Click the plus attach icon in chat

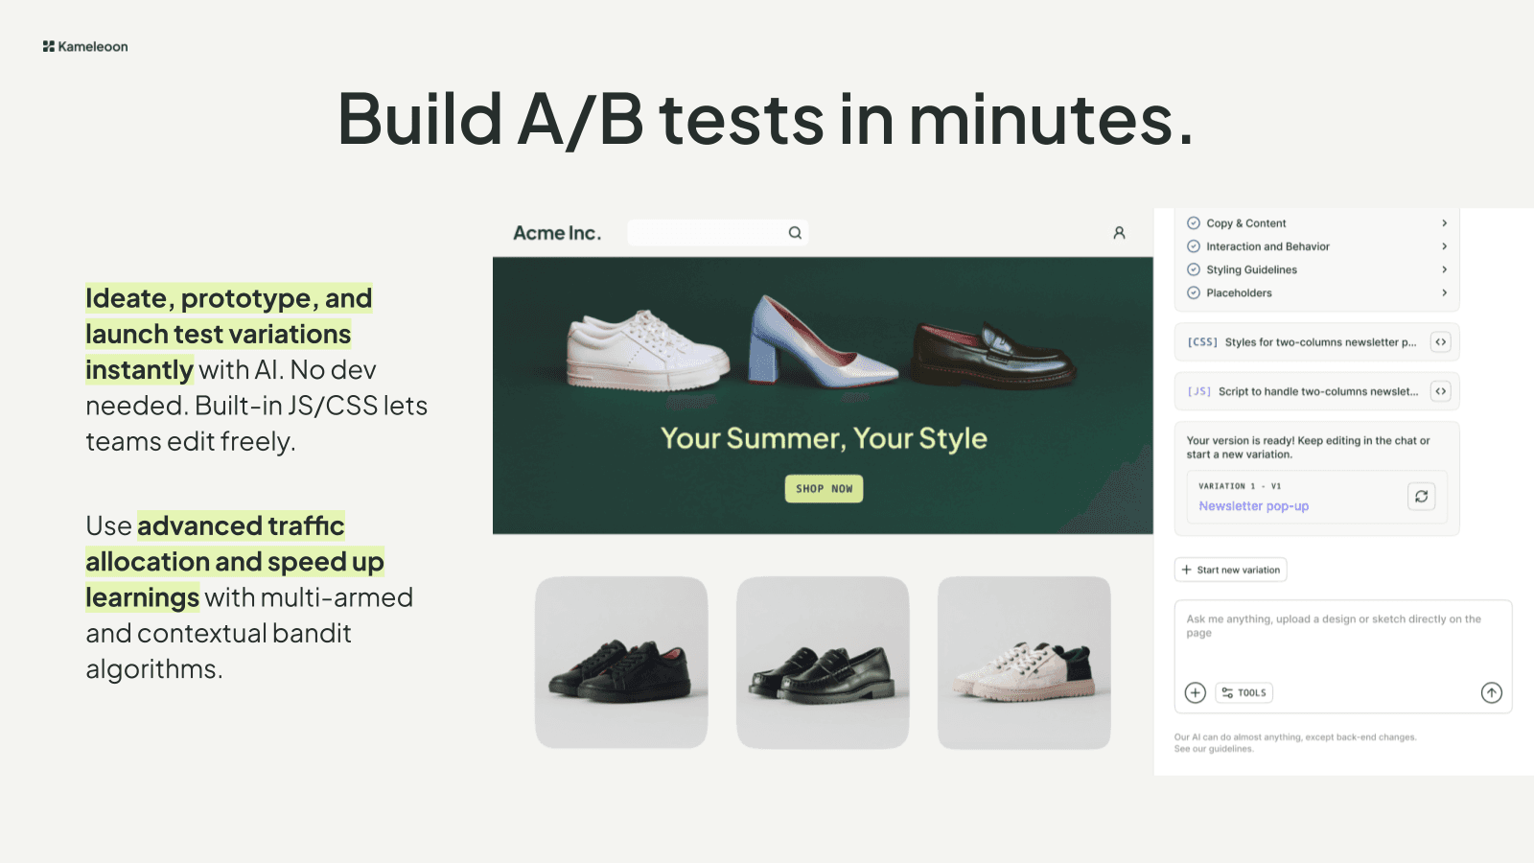(x=1195, y=692)
